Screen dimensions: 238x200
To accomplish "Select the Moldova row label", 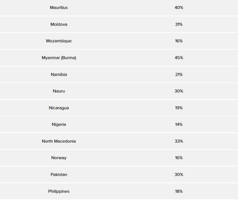I will (x=59, y=24).
